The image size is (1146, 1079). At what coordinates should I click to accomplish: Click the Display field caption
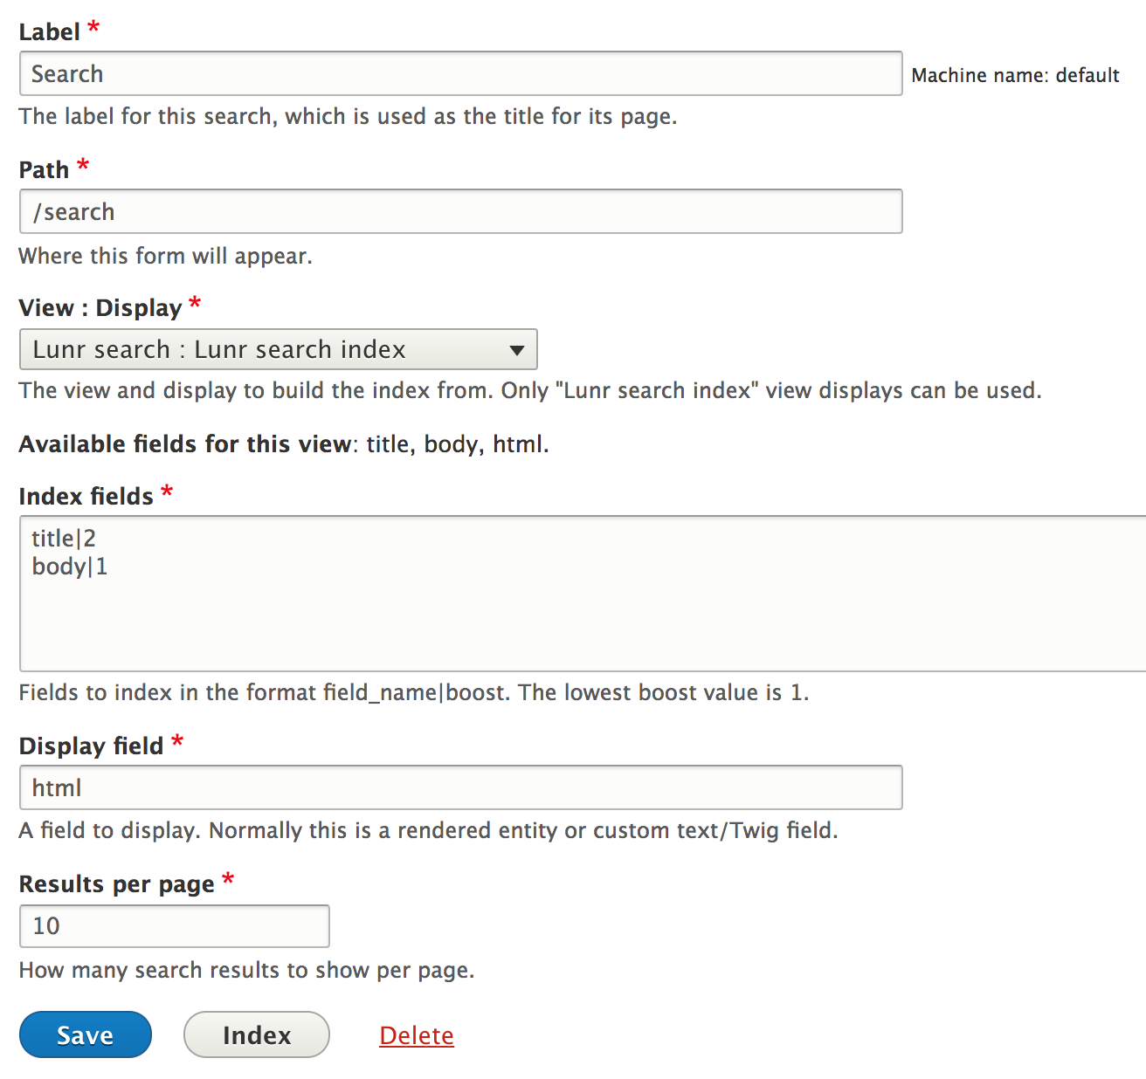(92, 746)
